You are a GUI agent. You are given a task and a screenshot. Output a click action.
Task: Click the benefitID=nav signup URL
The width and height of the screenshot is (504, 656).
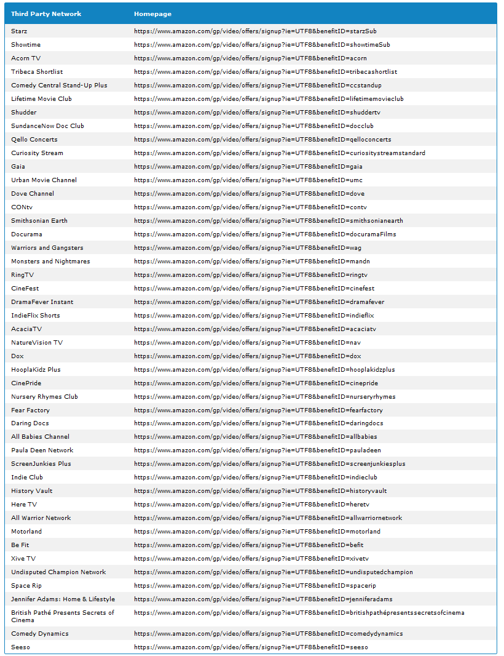coord(248,342)
